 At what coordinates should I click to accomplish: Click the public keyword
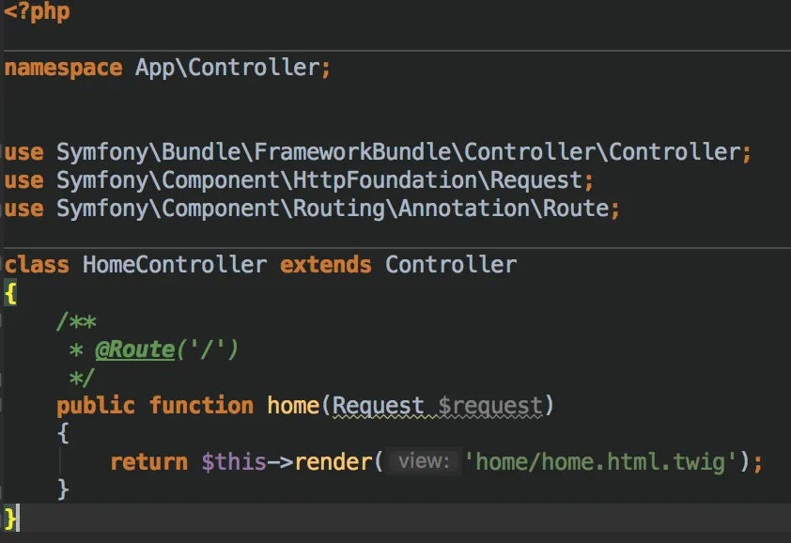tap(96, 406)
